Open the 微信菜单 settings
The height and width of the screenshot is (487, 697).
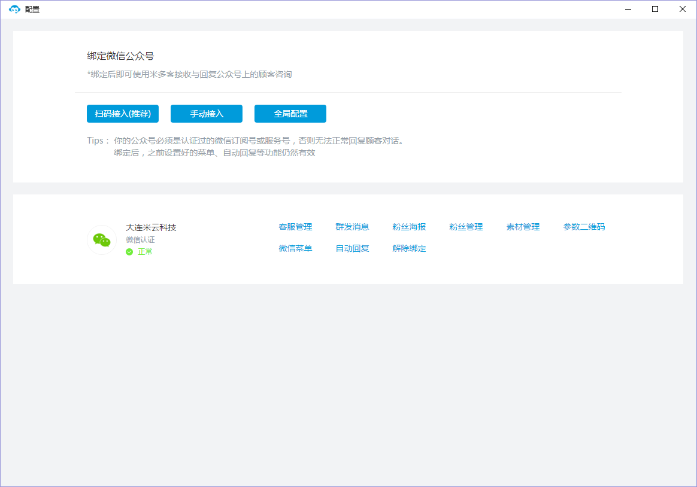point(295,248)
